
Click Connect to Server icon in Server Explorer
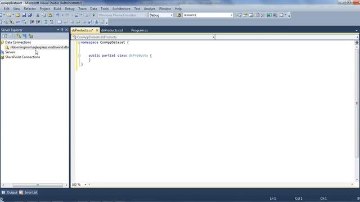tap(25, 36)
